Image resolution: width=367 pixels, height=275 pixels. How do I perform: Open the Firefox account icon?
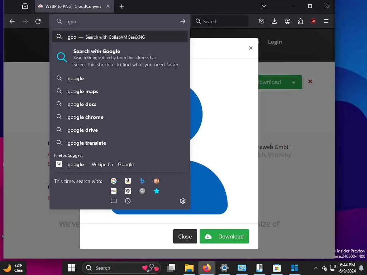(x=287, y=21)
